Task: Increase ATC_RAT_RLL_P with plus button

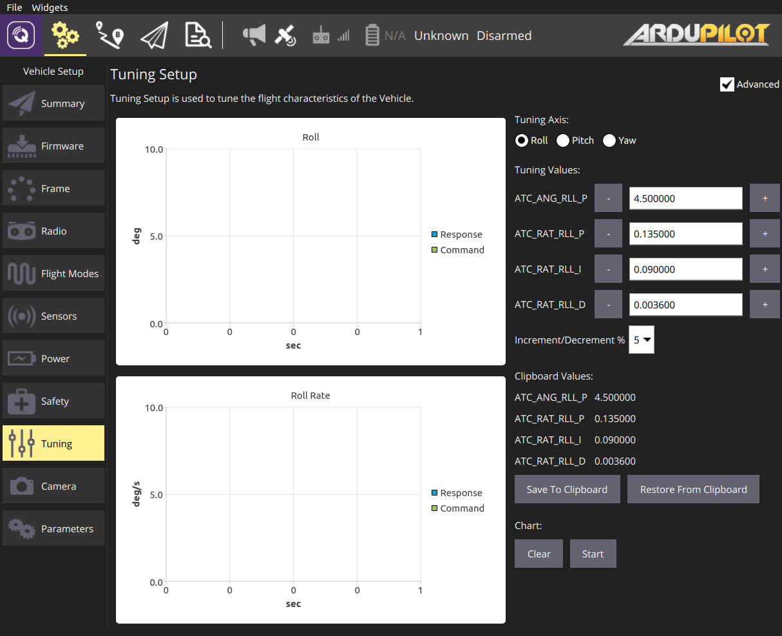Action: coord(765,234)
